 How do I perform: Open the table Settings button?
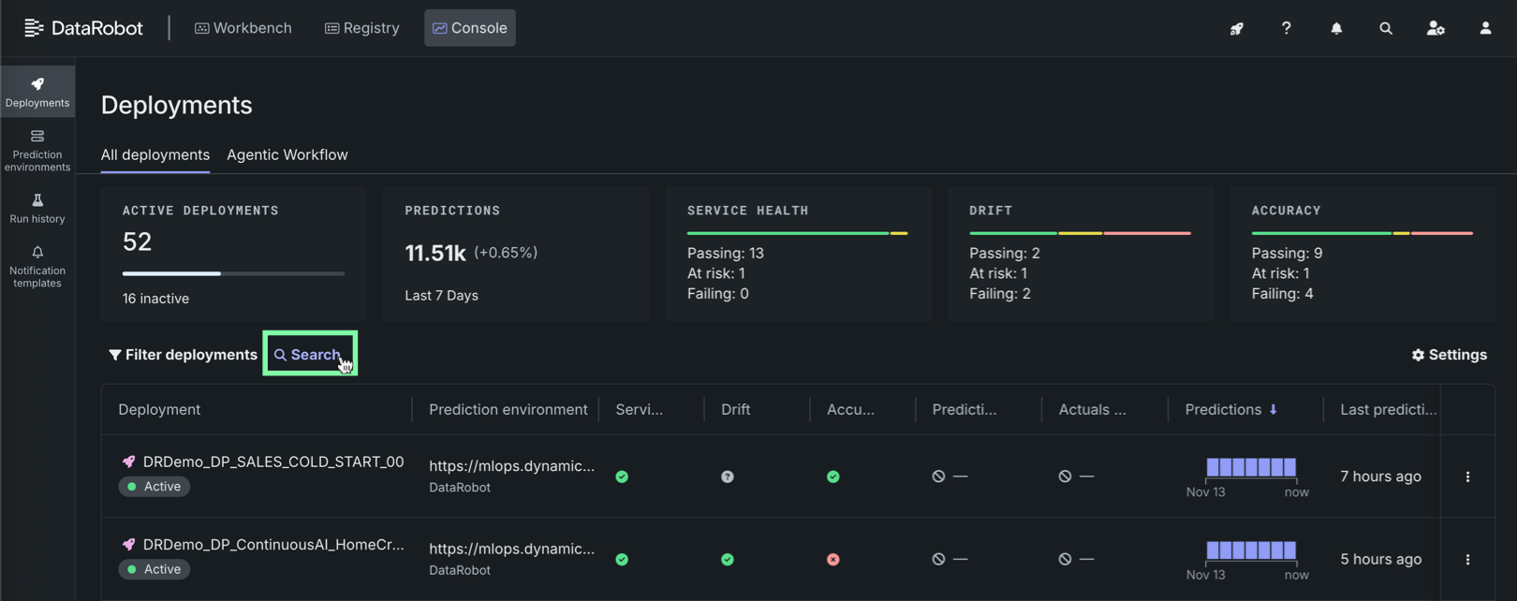pos(1449,355)
